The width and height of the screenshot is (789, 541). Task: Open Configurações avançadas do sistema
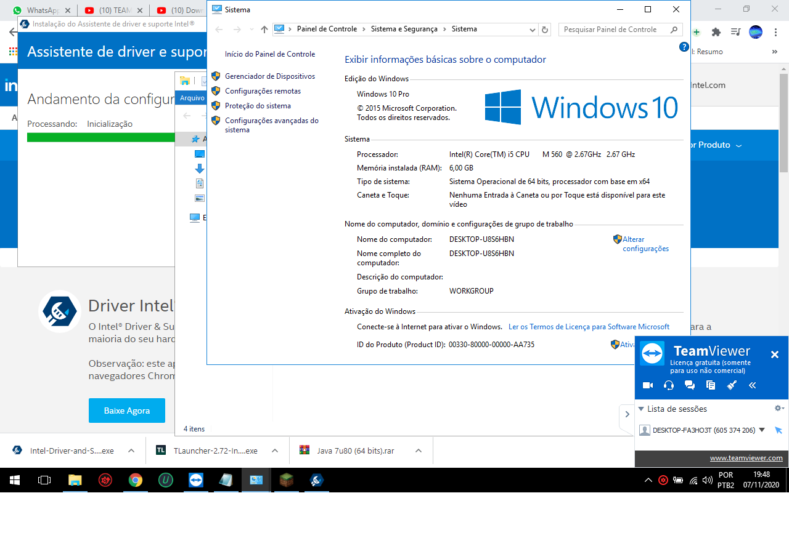272,125
